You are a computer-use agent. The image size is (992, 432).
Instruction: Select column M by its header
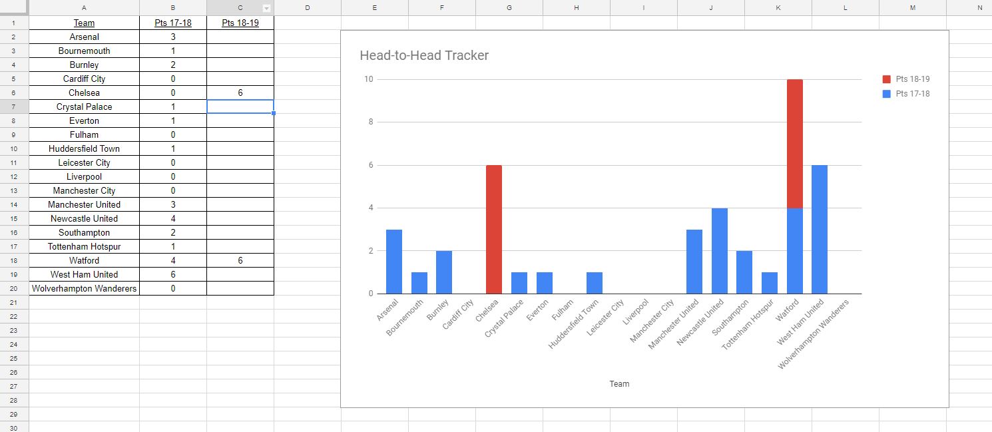click(913, 7)
